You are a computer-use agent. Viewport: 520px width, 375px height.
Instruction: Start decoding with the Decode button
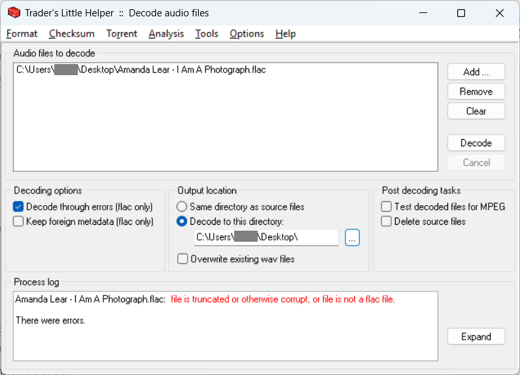coord(476,143)
